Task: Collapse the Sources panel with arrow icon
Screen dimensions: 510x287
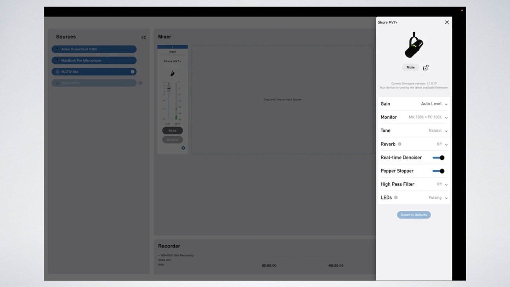Action: 143,37
